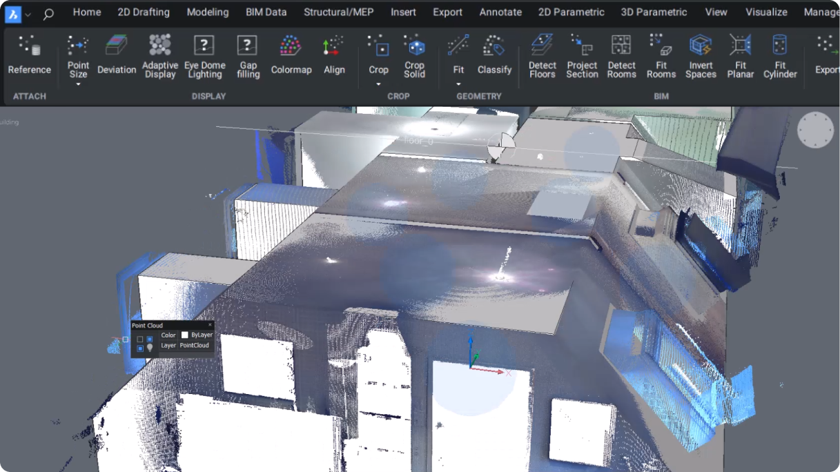
Task: Select the Colormap tool
Action: [291, 55]
